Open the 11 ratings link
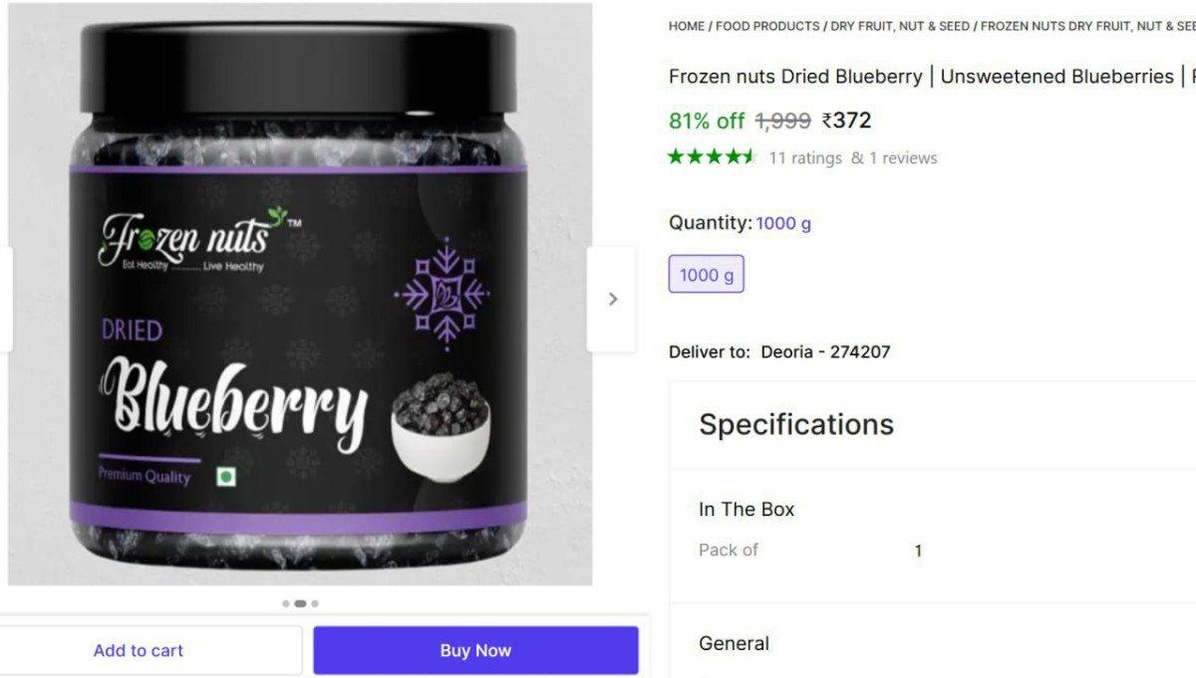Viewport: 1196px width, 678px height. (805, 157)
